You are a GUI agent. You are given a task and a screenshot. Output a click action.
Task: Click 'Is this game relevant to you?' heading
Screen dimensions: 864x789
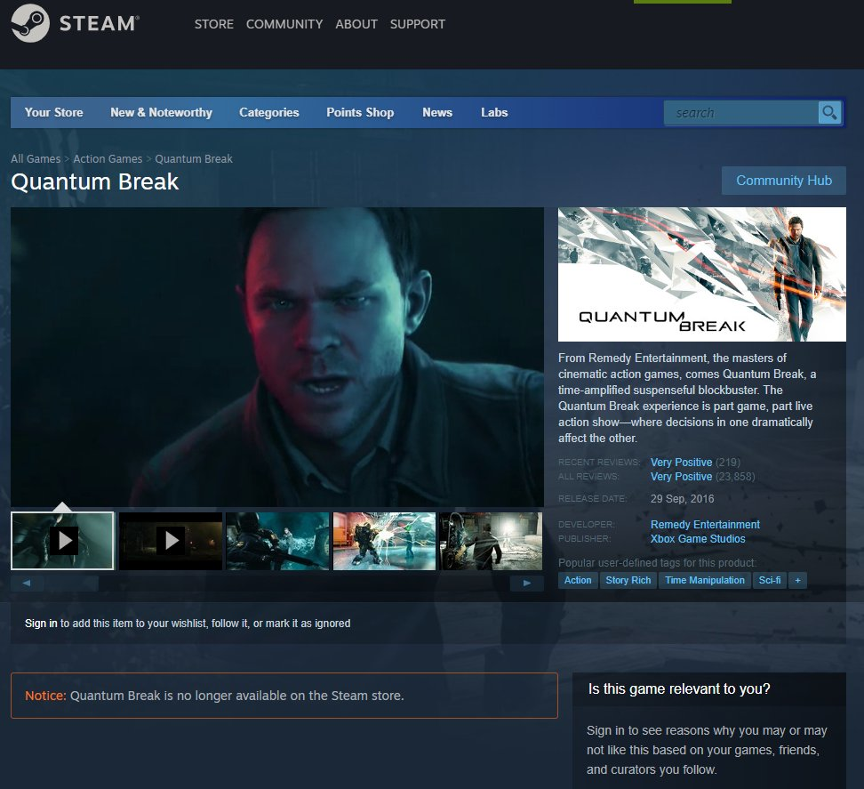point(679,688)
